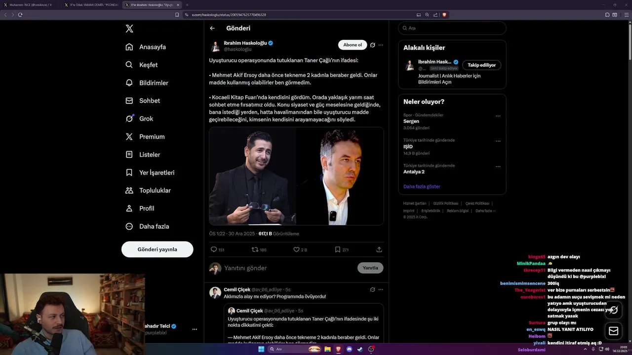Open account menu dots near Bahadır Telci
This screenshot has height=355, width=632.
(195, 329)
